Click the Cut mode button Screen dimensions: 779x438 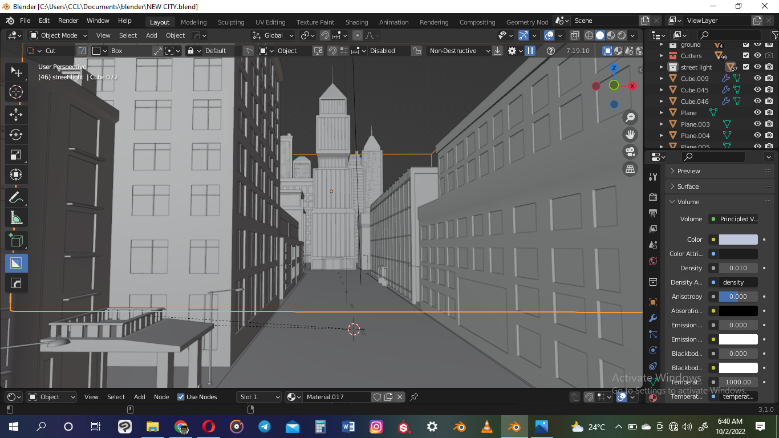pyautogui.click(x=51, y=51)
